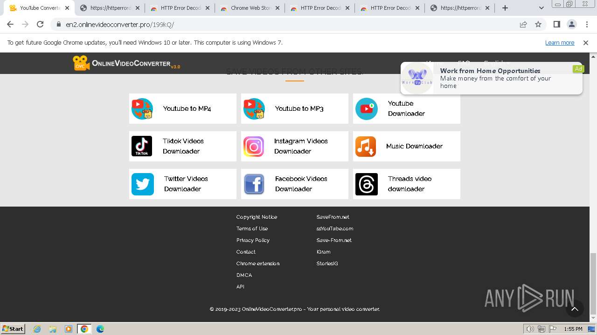
Task: Open the Windows Media Player taskbar icon
Action: [69, 329]
